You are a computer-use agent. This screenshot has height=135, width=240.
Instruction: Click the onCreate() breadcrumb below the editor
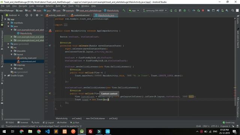coord(76,118)
